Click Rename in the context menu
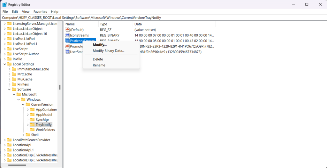The image size is (327, 168). pos(99,65)
